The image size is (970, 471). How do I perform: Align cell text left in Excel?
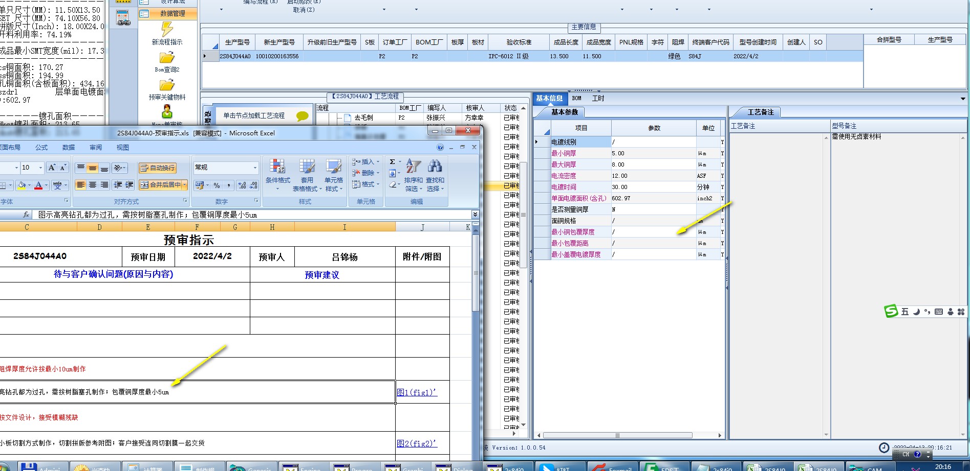pos(81,185)
